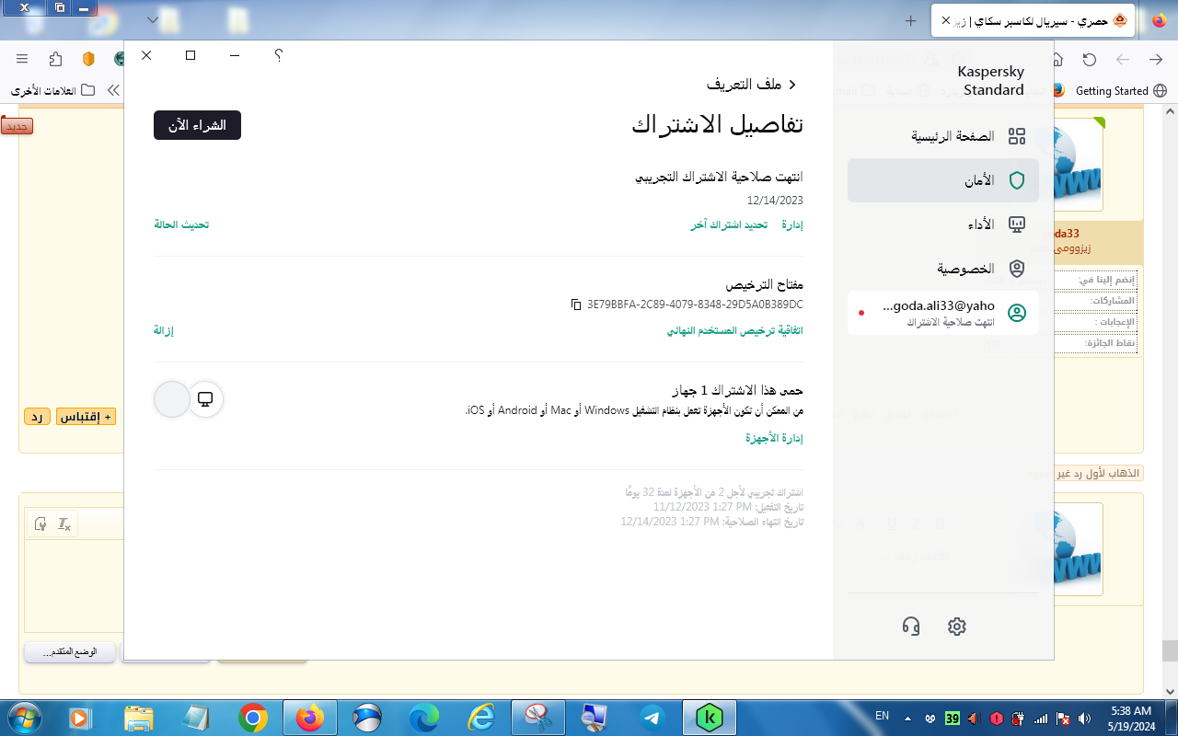This screenshot has height=736, width=1178.
Task: Open Microsoft Edge from the taskbar
Action: (x=423, y=718)
